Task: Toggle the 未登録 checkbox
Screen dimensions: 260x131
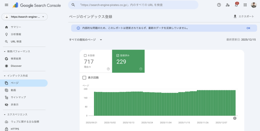Action: coord(85,55)
